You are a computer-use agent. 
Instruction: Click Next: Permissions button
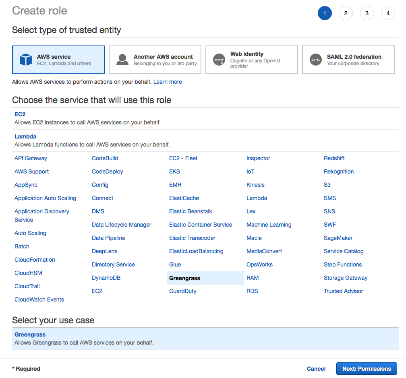click(367, 369)
